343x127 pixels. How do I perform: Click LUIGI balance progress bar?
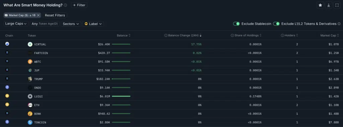click(121, 96)
